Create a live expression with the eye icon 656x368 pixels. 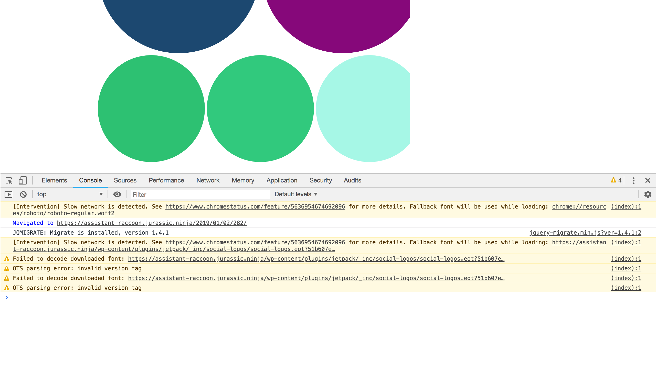pos(117,194)
